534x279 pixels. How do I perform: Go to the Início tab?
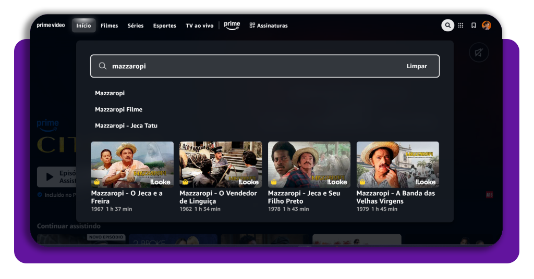83,26
